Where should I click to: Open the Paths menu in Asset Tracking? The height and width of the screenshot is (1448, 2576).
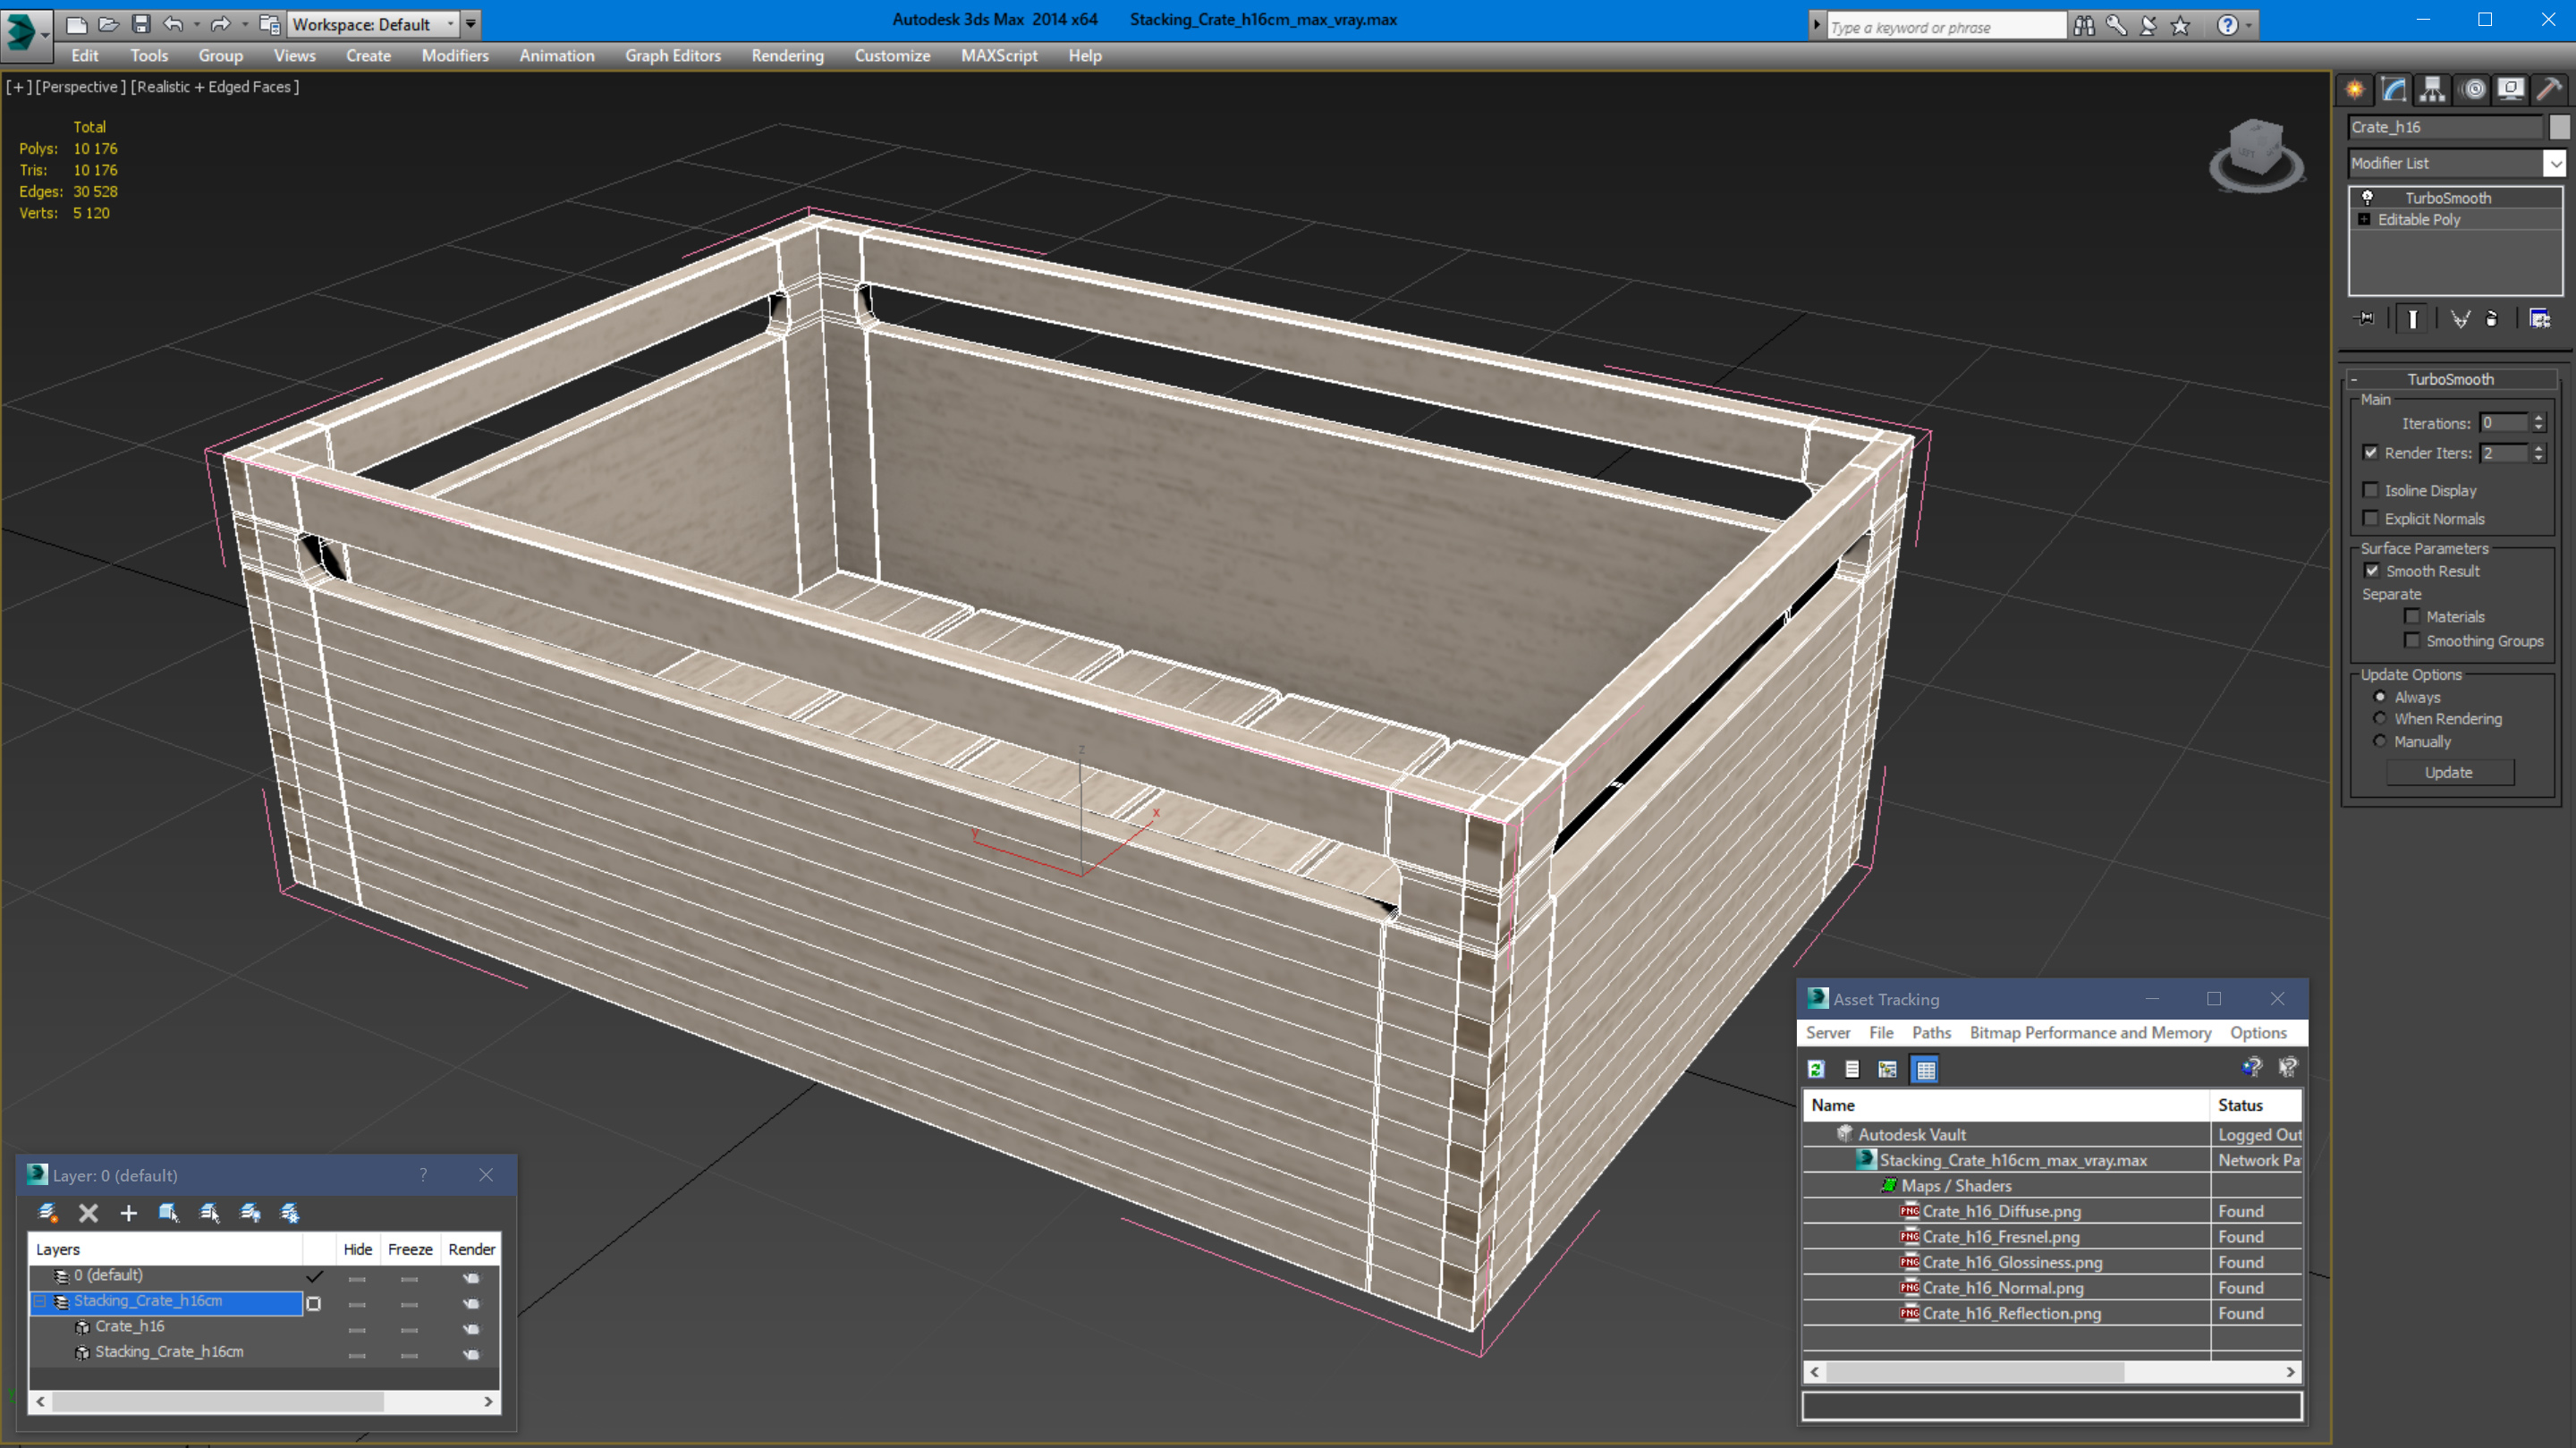pyautogui.click(x=1930, y=1032)
